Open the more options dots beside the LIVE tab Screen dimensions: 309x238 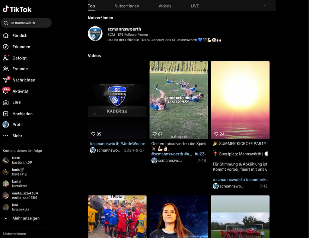[266, 6]
